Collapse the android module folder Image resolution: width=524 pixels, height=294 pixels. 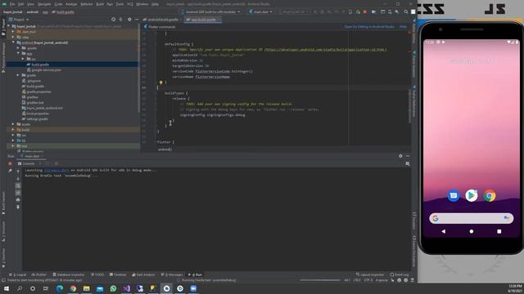(13, 42)
